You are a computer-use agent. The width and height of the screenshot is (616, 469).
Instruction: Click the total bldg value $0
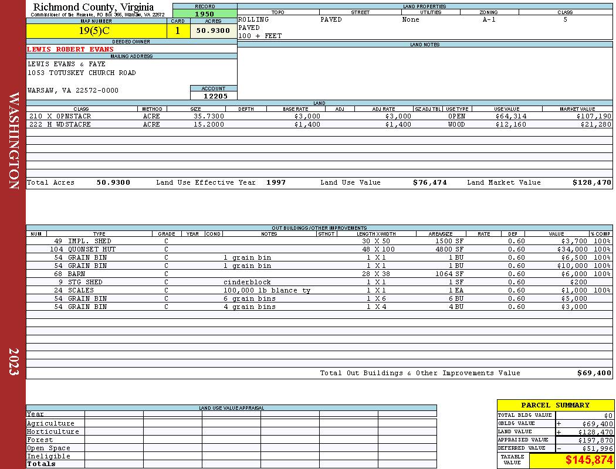(608, 416)
